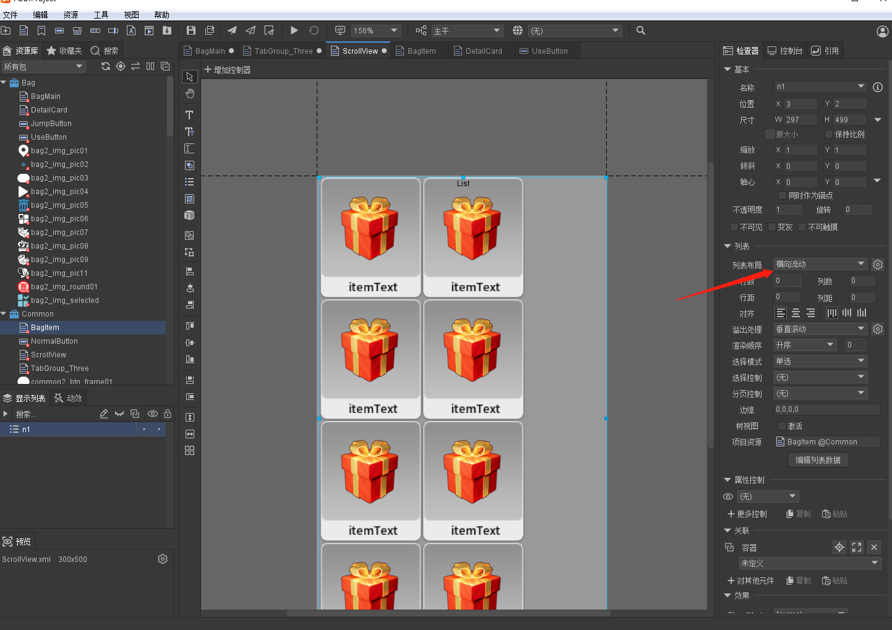Image resolution: width=892 pixels, height=630 pixels.
Task: Click the save icon in top toolbar
Action: 191,30
